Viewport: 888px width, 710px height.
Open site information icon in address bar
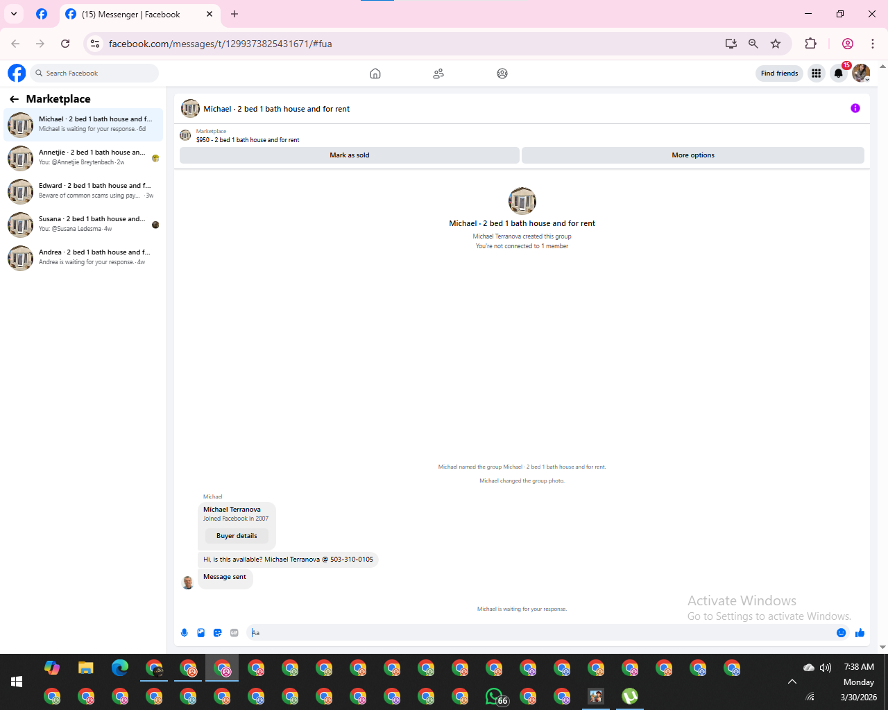point(95,44)
